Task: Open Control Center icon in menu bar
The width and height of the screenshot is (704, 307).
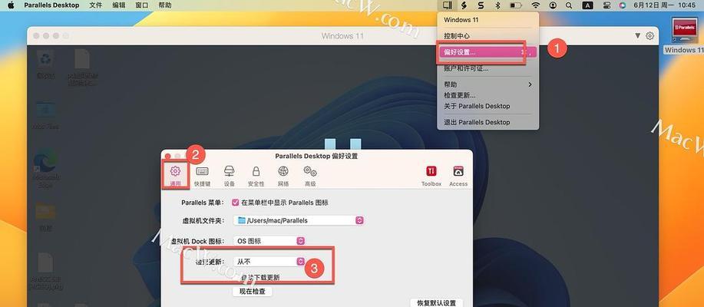Action: coord(607,5)
